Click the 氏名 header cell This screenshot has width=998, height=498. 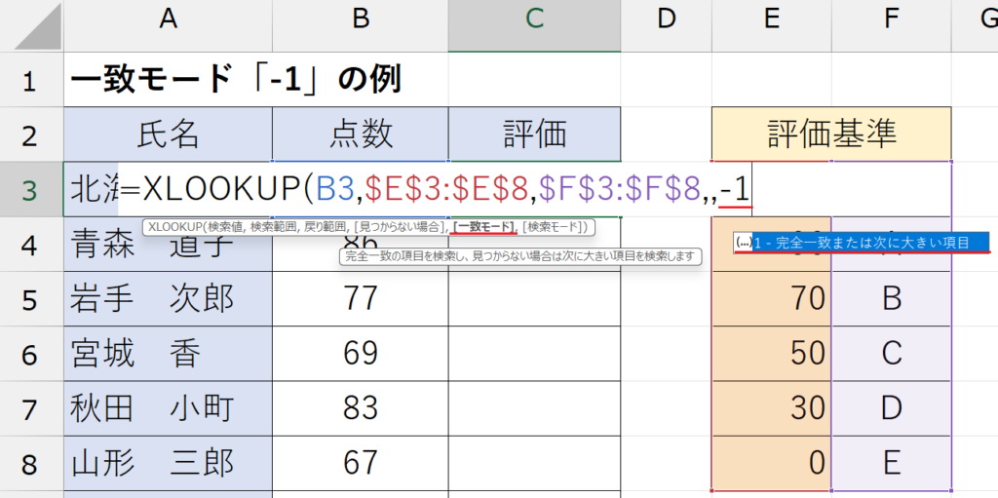168,134
